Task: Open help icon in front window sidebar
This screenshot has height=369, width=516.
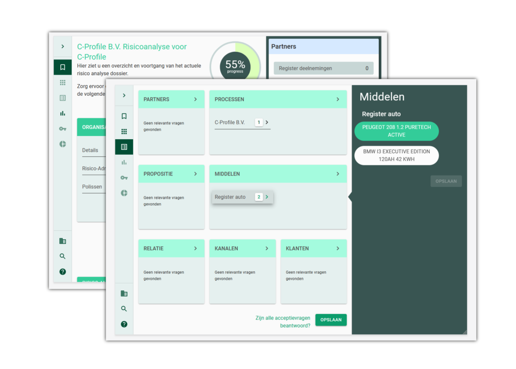Action: pyautogui.click(x=124, y=324)
